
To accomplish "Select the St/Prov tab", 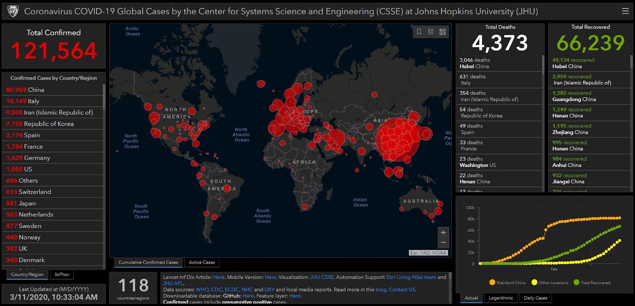I will click(62, 275).
